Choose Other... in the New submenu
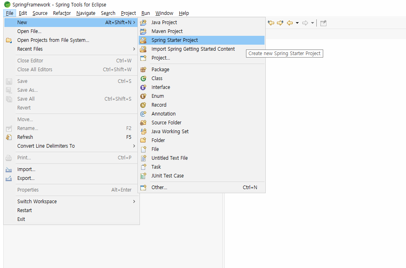The image size is (406, 268). pyautogui.click(x=201, y=188)
